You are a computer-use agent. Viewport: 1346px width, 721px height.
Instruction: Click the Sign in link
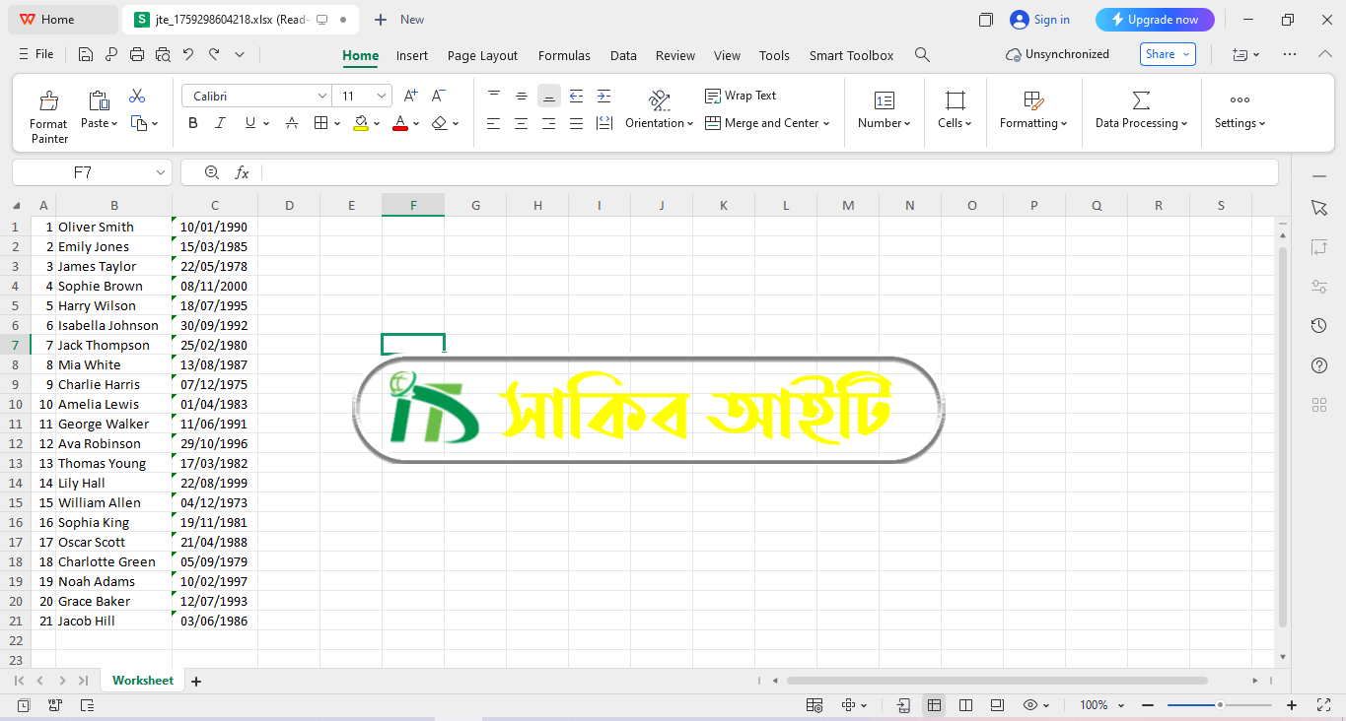tap(1051, 20)
